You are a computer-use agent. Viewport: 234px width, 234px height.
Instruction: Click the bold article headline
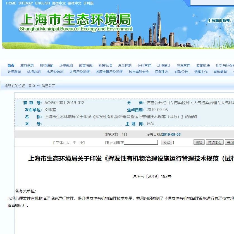click(x=131, y=159)
